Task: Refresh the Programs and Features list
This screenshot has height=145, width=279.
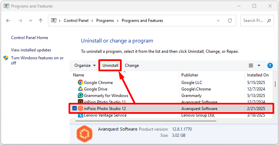Action: [x=230, y=21]
